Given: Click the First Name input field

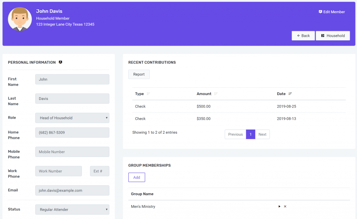Looking at the screenshot, I should pos(72,79).
